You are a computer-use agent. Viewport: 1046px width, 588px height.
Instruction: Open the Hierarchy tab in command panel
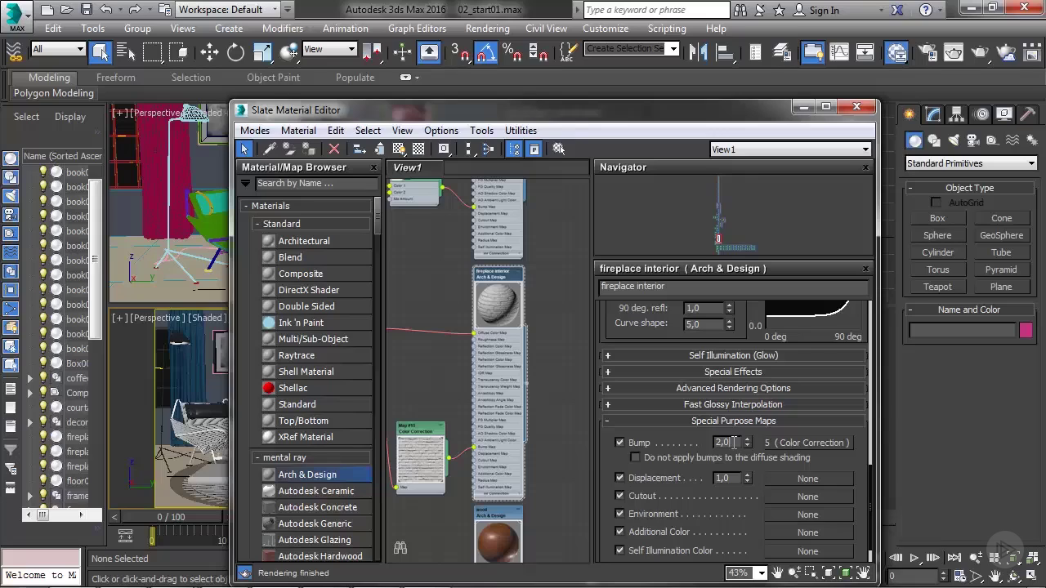[958, 114]
